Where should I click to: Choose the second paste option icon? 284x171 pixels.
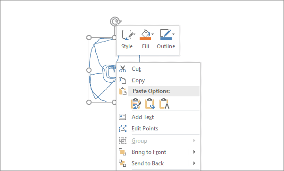click(150, 104)
